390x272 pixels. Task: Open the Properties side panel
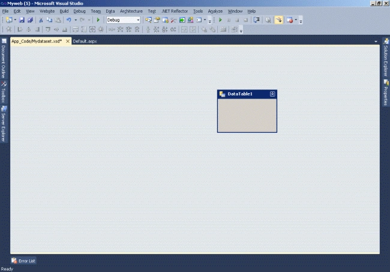click(x=386, y=92)
